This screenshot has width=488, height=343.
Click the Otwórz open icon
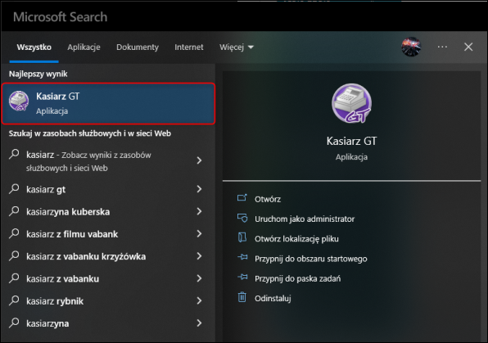(x=242, y=198)
